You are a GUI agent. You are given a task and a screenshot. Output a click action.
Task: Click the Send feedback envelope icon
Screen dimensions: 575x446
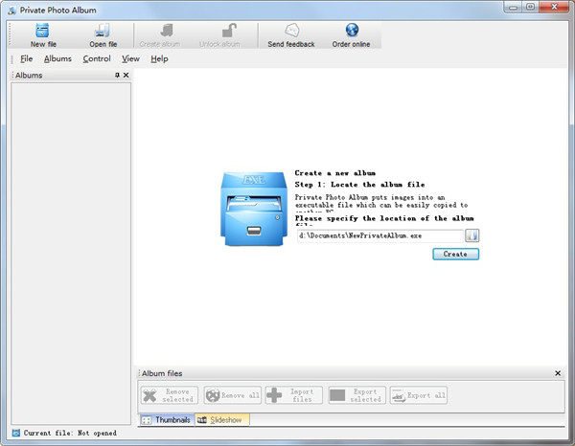[x=292, y=31]
